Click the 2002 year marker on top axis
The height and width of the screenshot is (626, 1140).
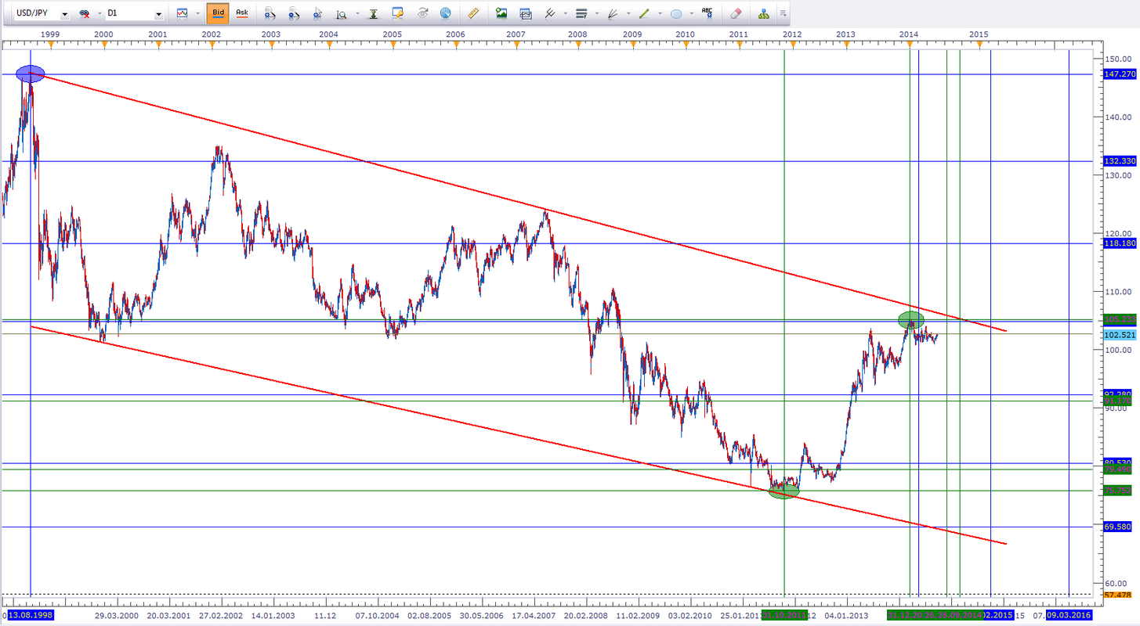tap(211, 34)
